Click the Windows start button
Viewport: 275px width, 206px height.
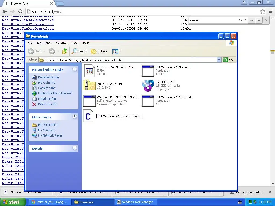pos(12,202)
